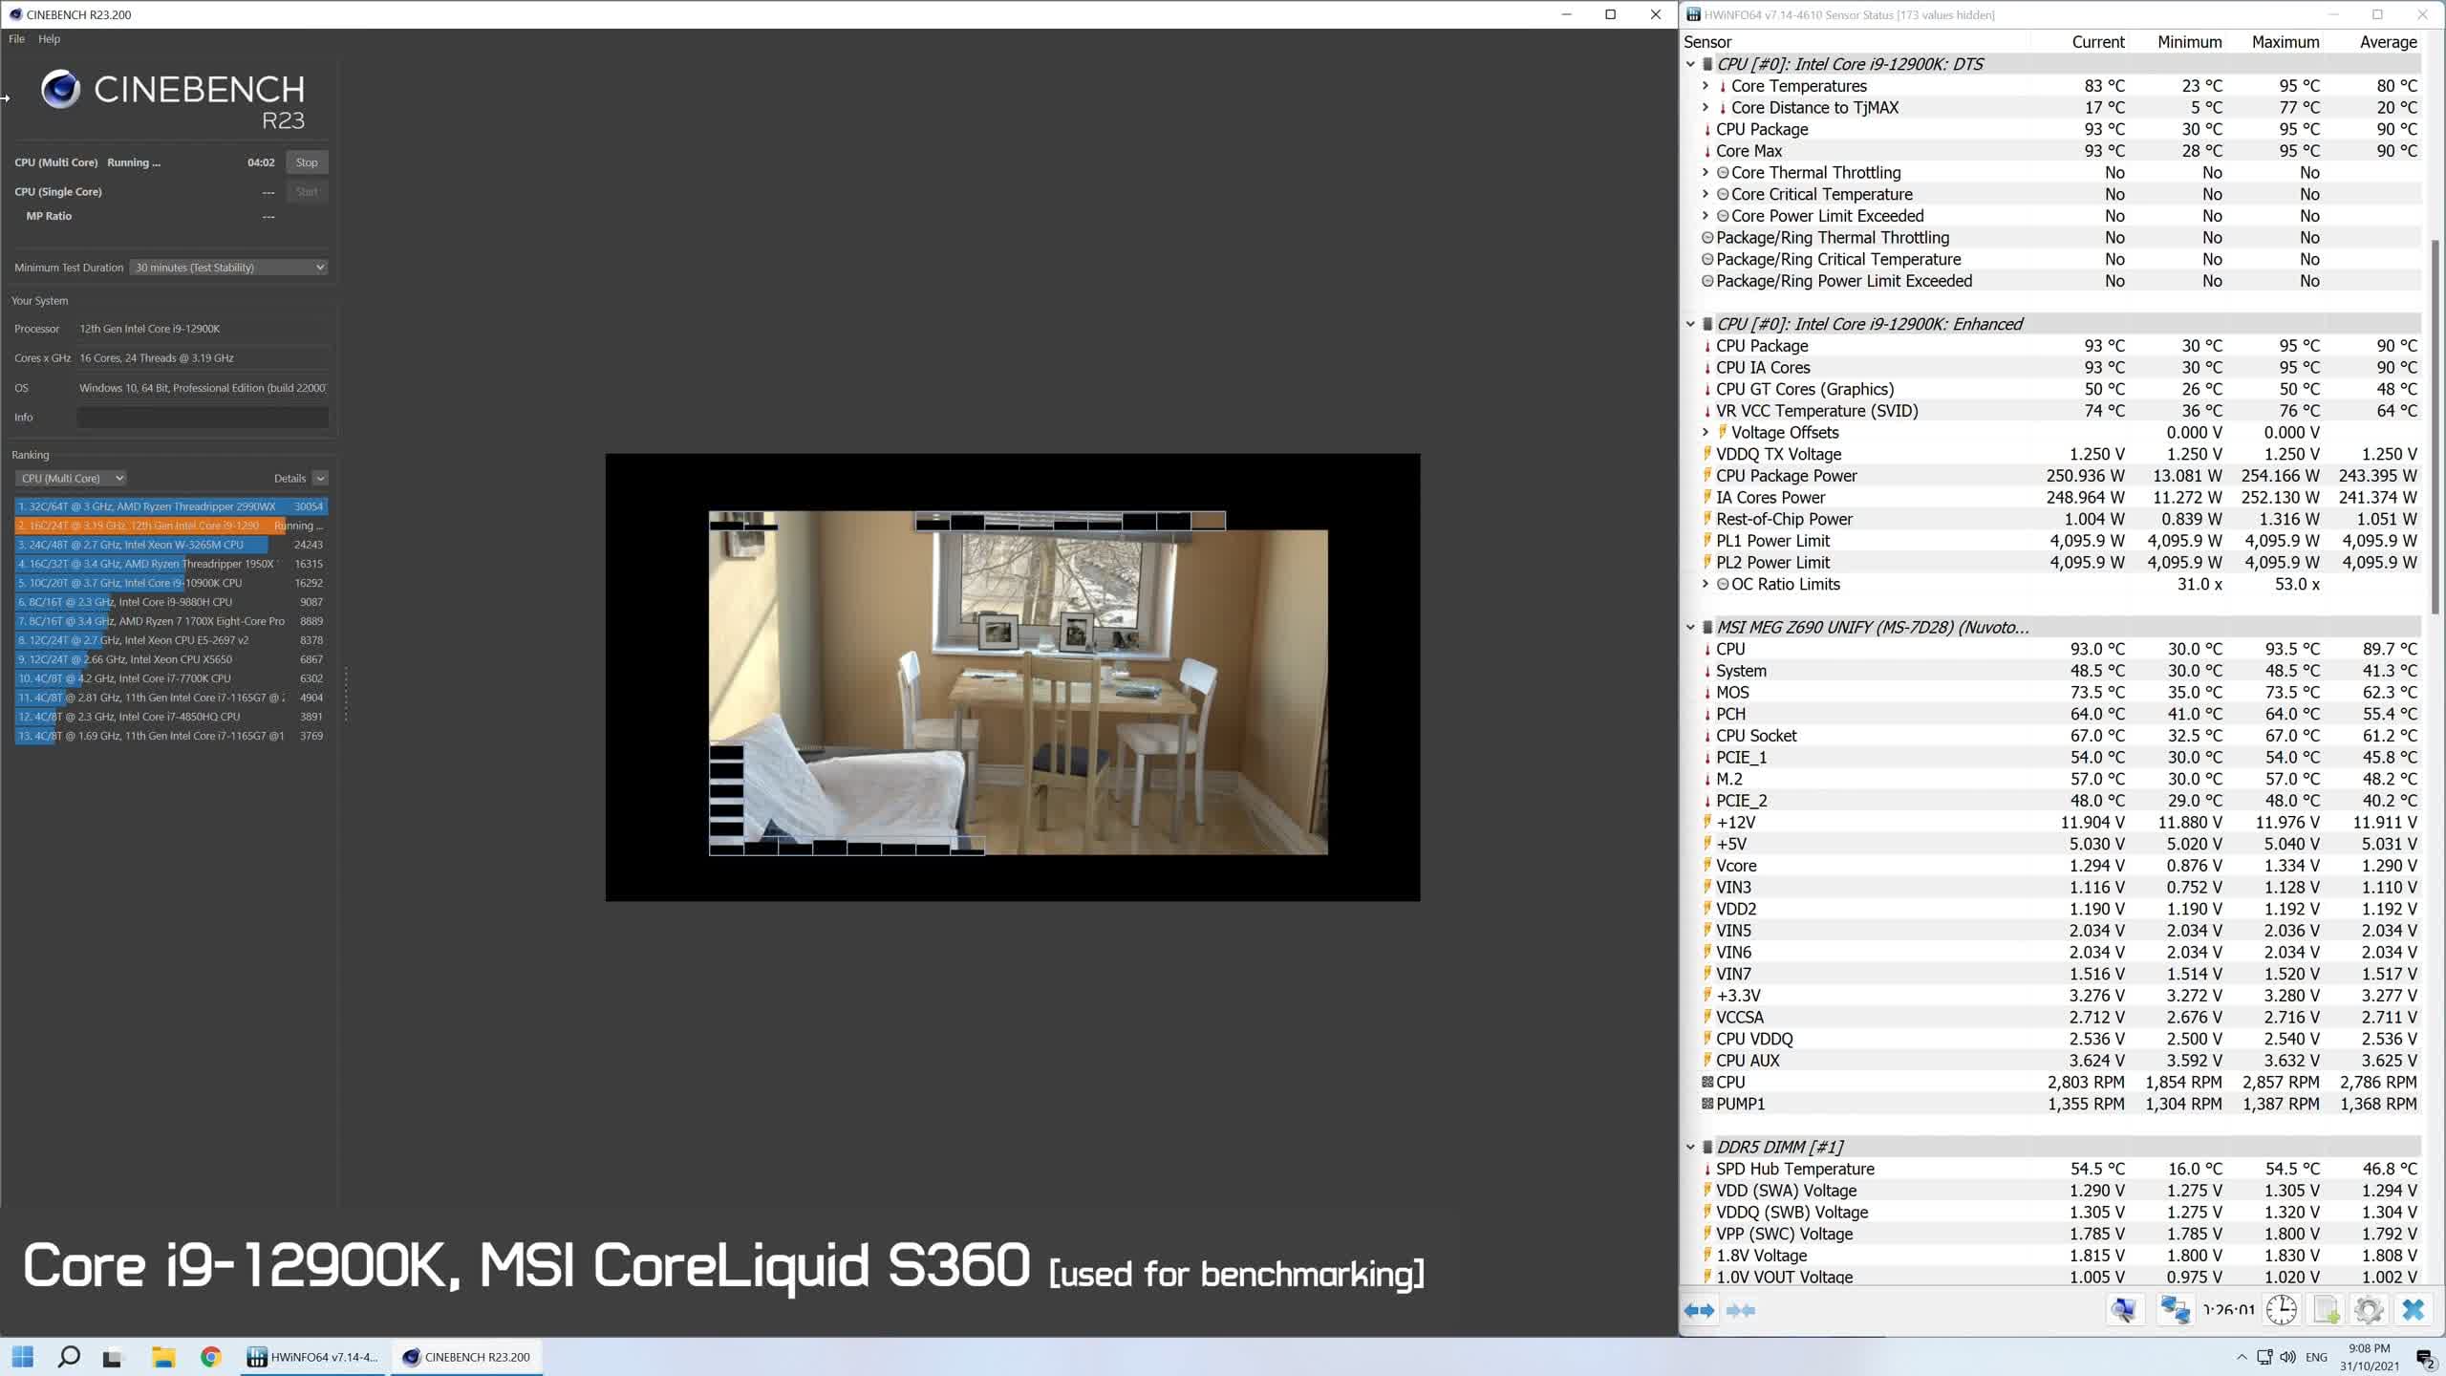Open Minimum Test Duration dropdown
The width and height of the screenshot is (2446, 1376).
(x=228, y=268)
